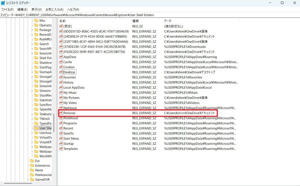This screenshot has height=186, width=300.
Task: Sort by the 名前 column header
Action: pos(62,21)
